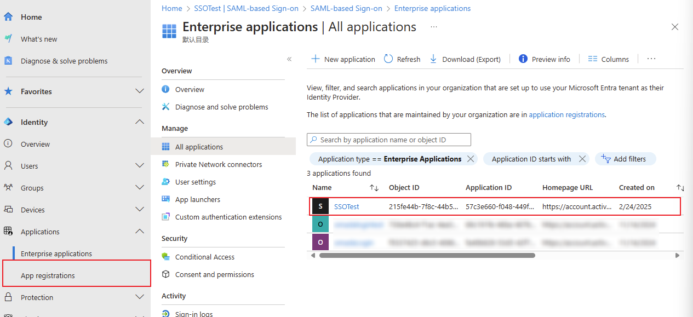Image resolution: width=693 pixels, height=317 pixels.
Task: Click the Refresh toolbar button
Action: click(x=402, y=59)
